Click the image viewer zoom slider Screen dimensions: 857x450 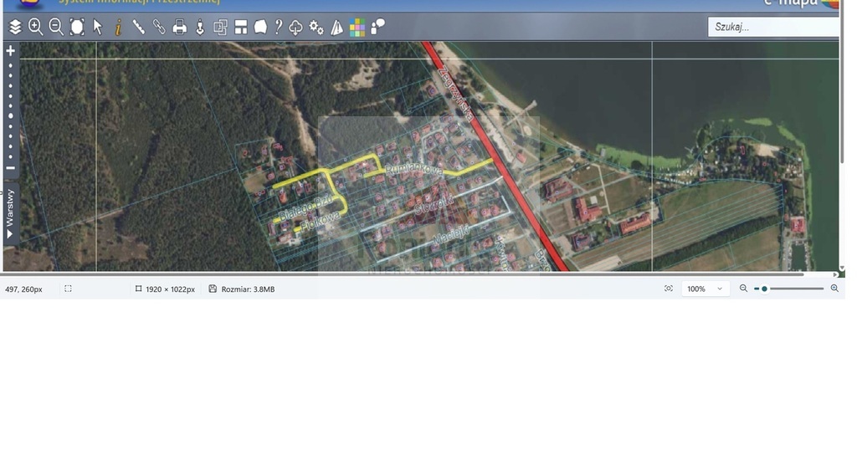(x=795, y=289)
